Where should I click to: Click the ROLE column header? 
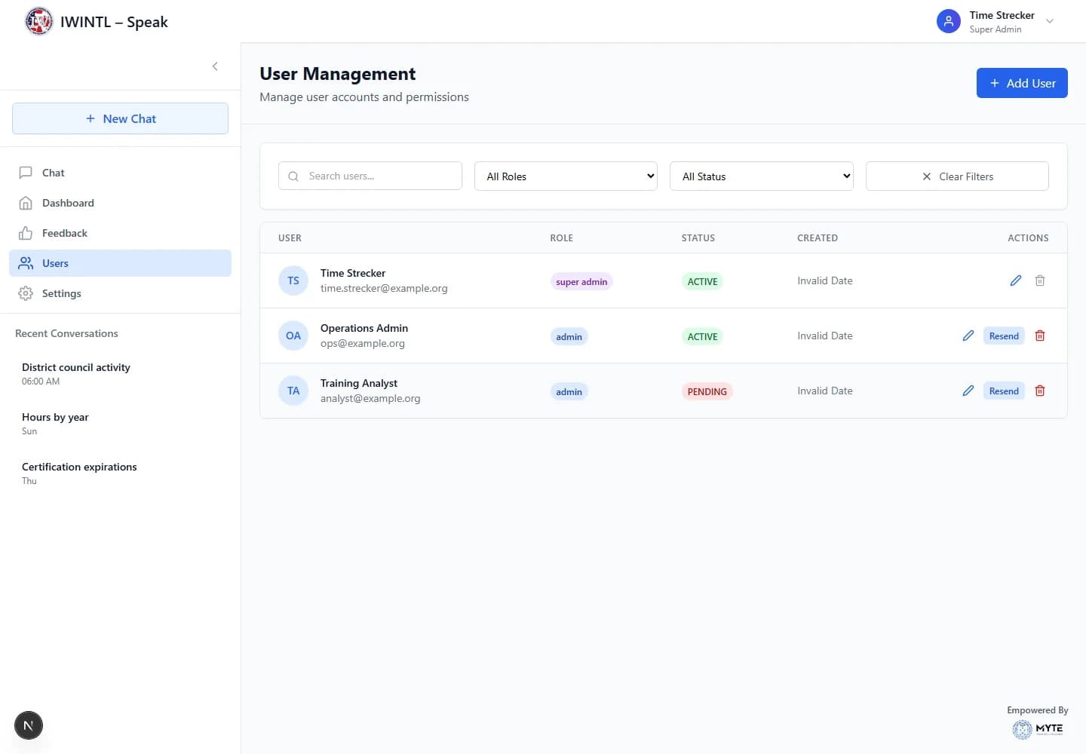click(561, 238)
